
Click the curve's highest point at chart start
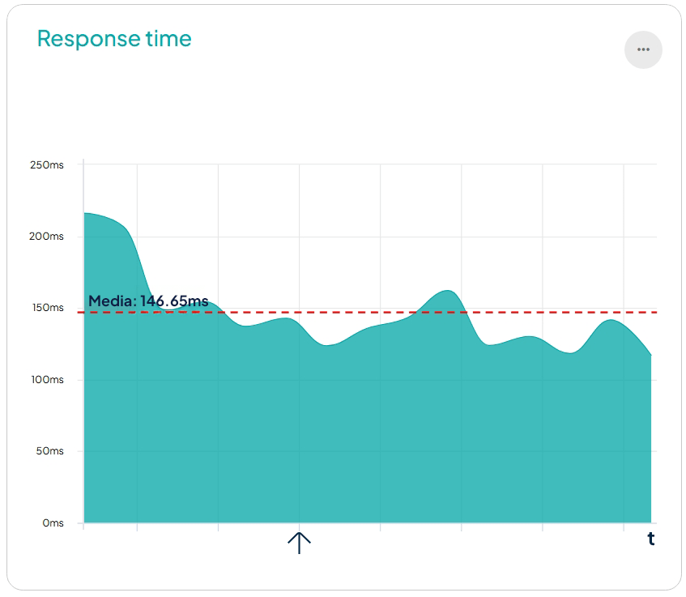(x=86, y=213)
